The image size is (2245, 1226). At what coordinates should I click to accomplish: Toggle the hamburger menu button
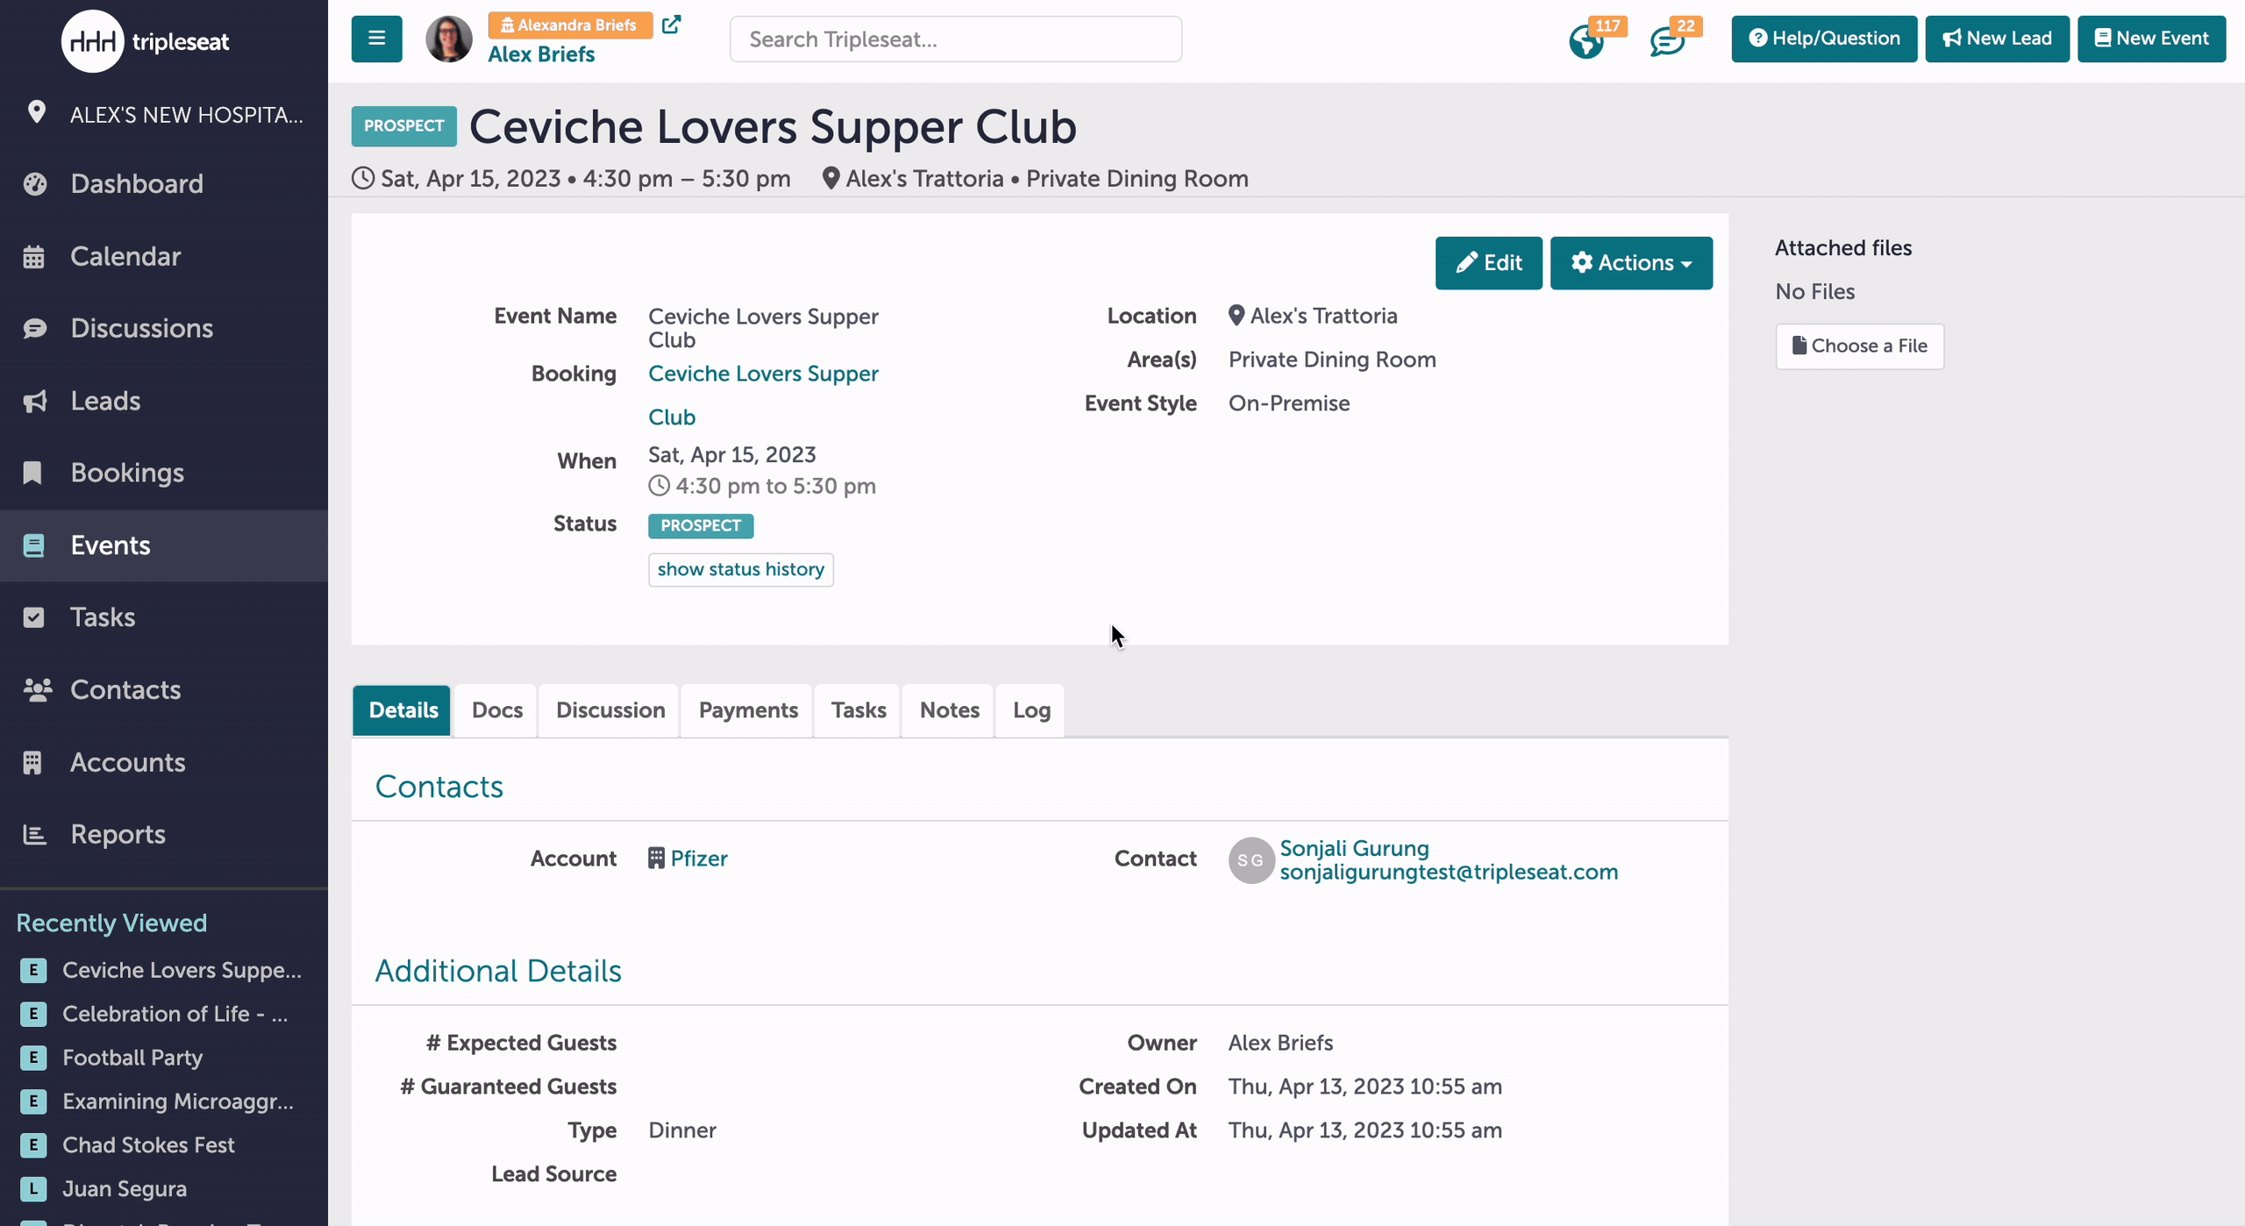377,39
